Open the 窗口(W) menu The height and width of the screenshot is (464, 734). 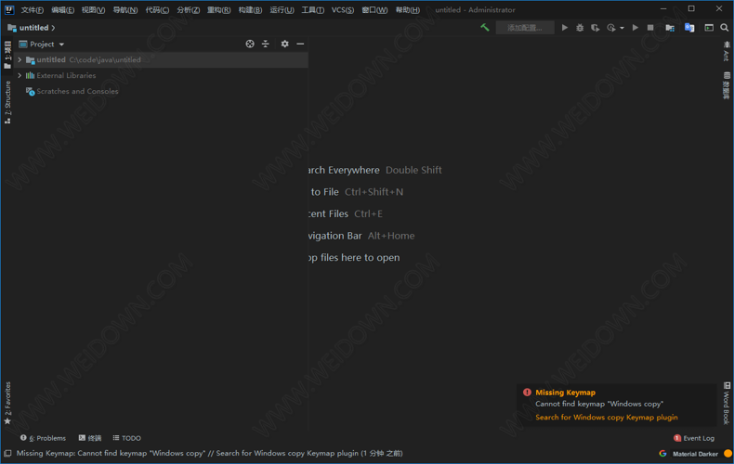point(374,10)
